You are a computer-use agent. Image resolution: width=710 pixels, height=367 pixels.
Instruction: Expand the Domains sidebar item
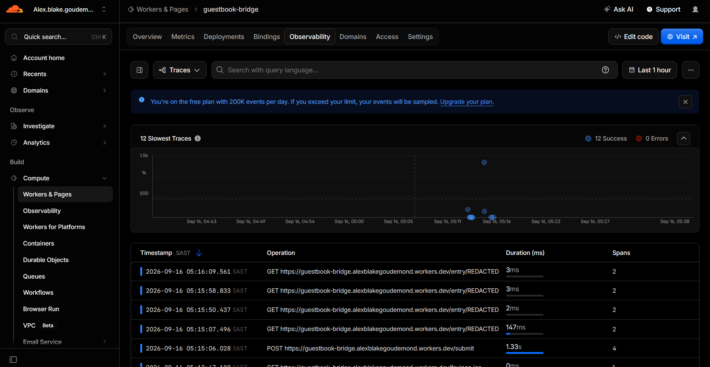coord(59,90)
